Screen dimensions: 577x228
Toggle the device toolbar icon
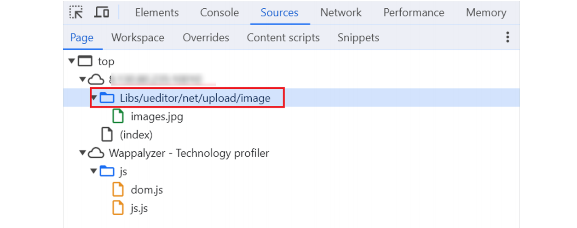point(102,12)
